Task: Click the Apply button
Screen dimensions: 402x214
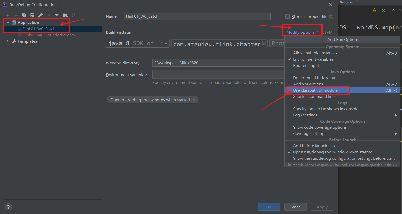Action: (322, 207)
